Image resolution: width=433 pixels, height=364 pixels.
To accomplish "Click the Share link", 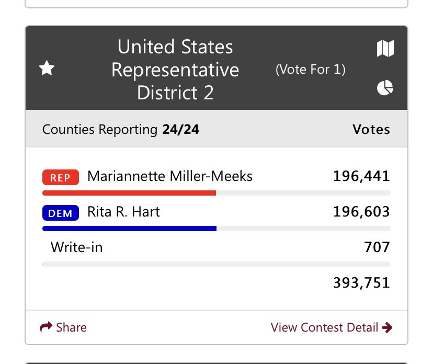I will [x=71, y=327].
